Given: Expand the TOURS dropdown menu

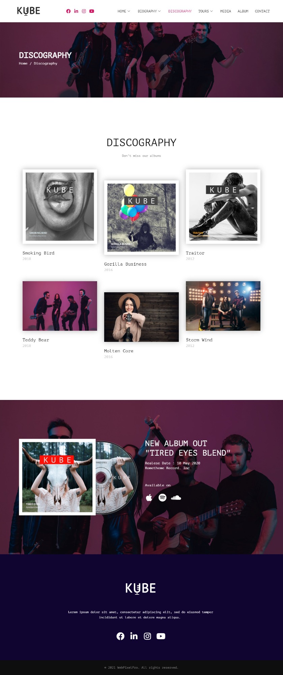Looking at the screenshot, I should click(x=205, y=11).
